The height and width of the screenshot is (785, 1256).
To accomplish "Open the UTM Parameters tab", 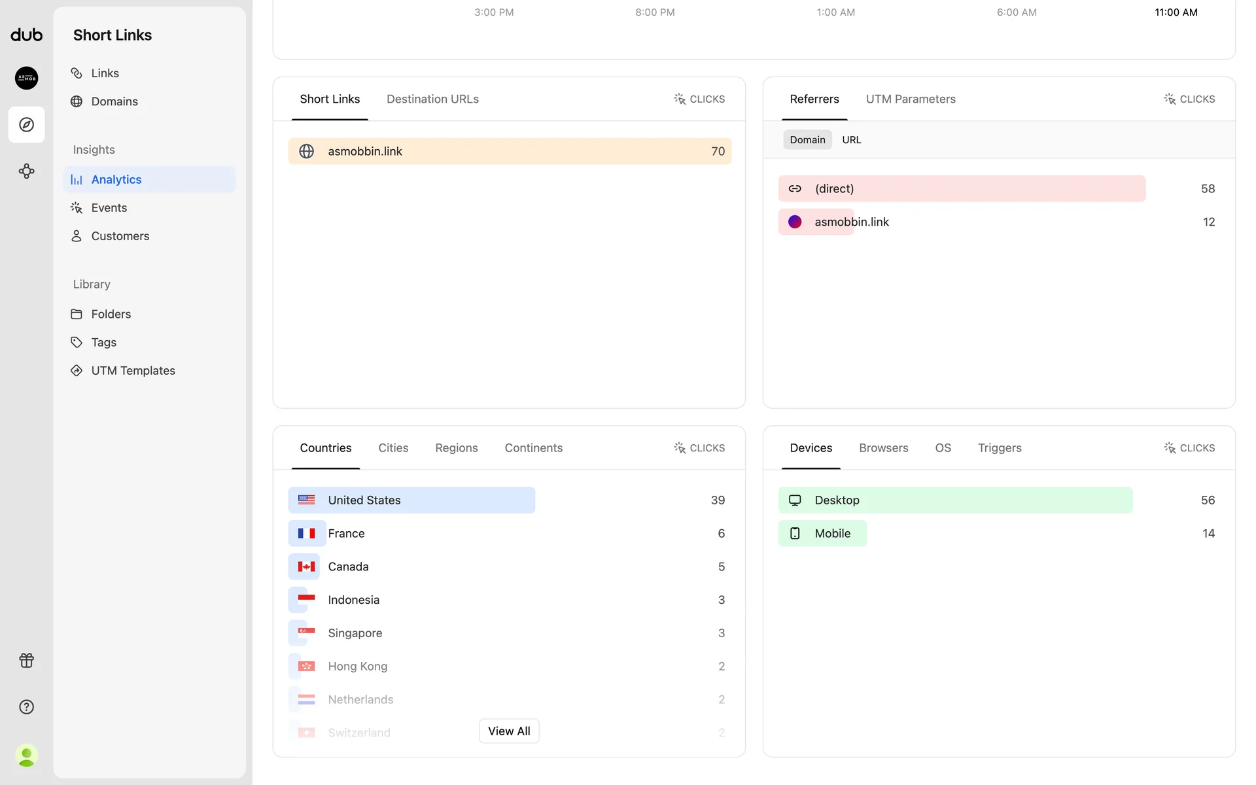I will pos(910,99).
